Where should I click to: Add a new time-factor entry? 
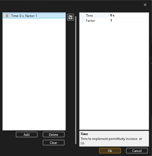coord(27,134)
